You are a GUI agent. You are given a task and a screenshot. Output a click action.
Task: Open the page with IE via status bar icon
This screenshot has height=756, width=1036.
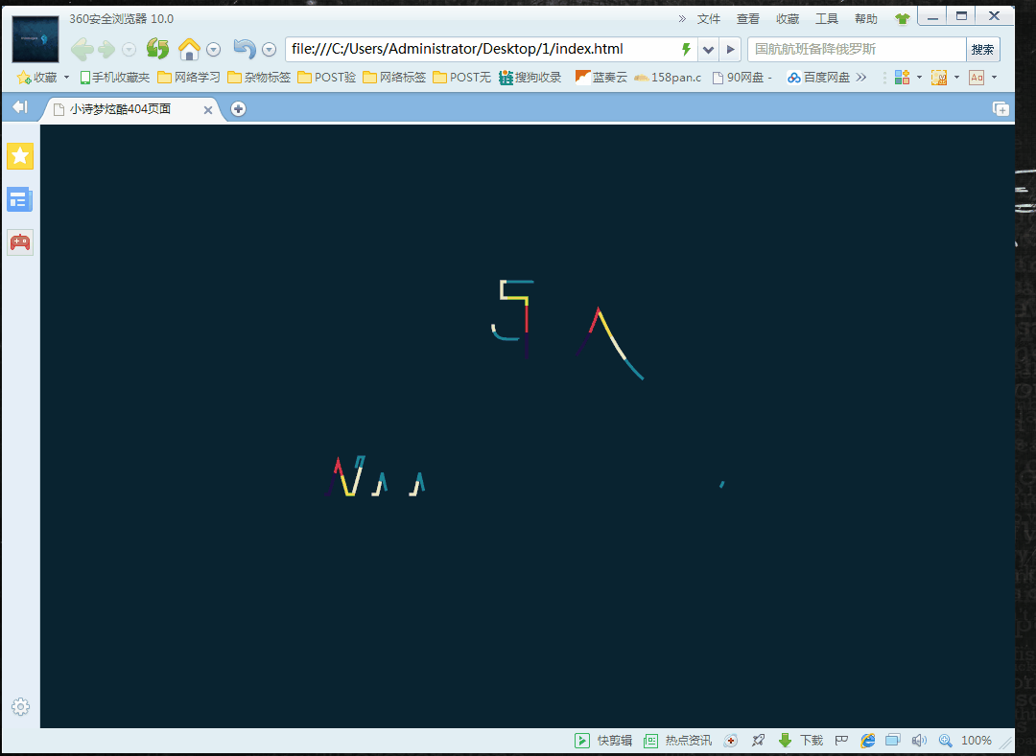click(866, 740)
